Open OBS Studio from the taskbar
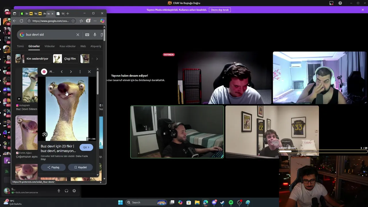The height and width of the screenshot is (207, 368). pos(239,202)
